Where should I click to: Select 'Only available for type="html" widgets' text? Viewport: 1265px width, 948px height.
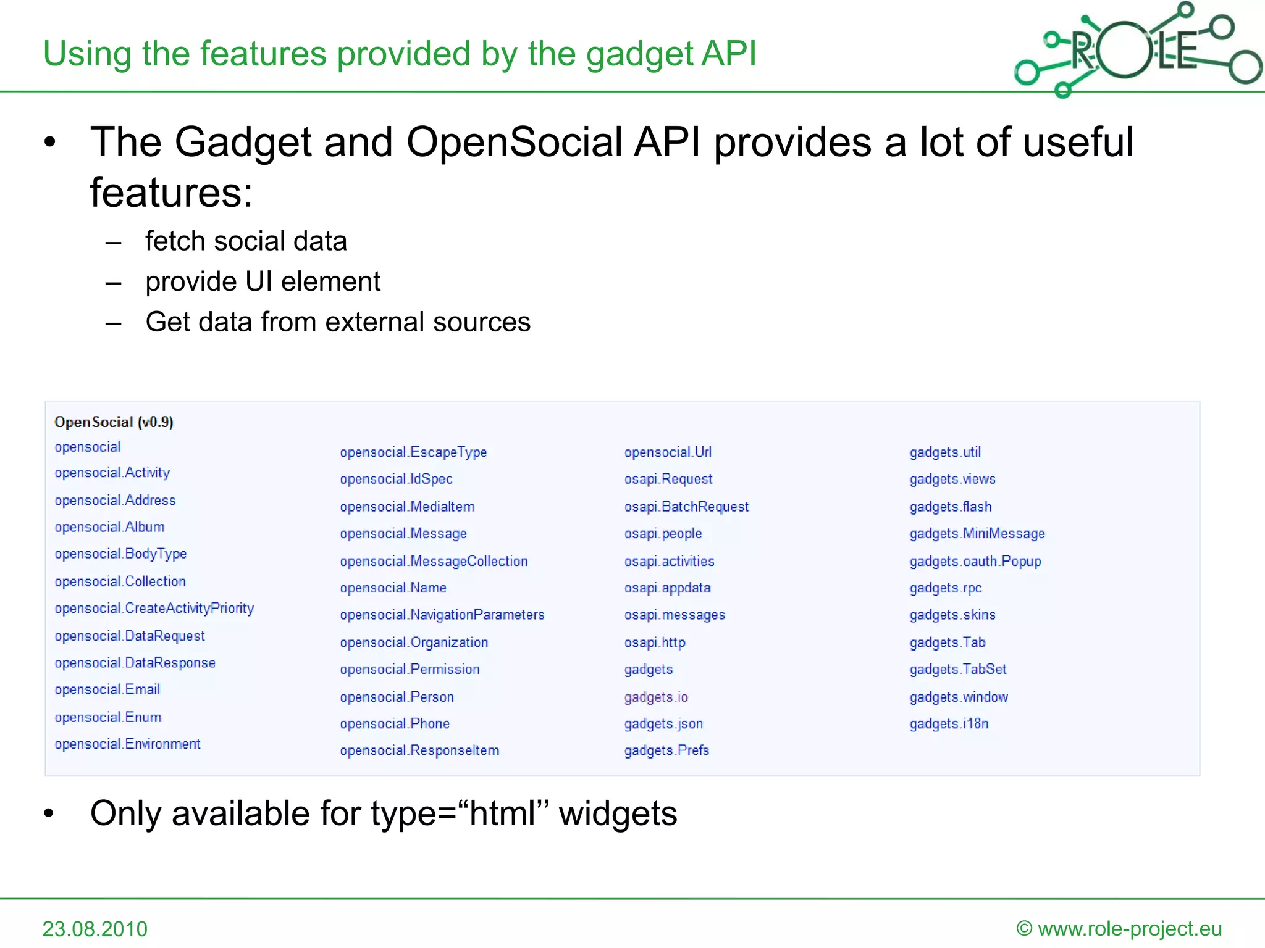pos(384,813)
